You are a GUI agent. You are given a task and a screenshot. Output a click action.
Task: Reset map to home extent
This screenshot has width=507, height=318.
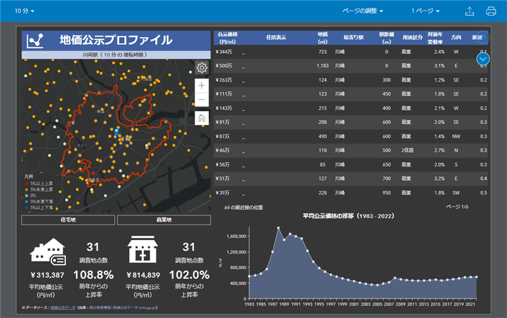coord(202,118)
